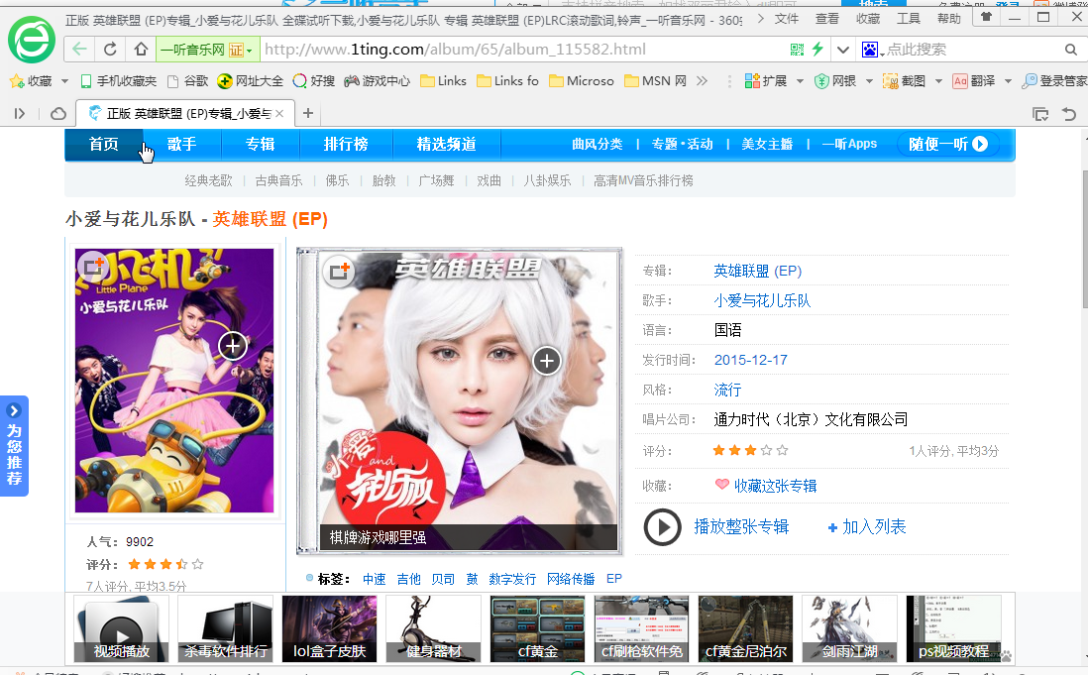Open the 网址大全 bookmark
The image size is (1088, 675).
click(x=250, y=81)
